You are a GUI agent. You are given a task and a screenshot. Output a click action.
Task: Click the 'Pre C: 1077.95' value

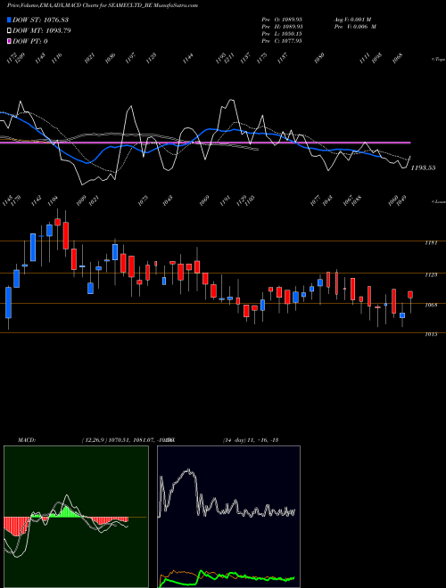coord(282,40)
